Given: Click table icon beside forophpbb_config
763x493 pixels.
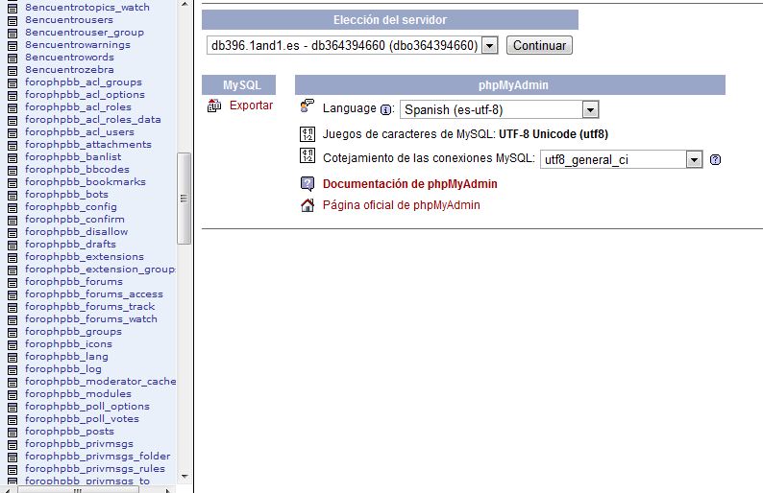Looking at the screenshot, I should point(12,207).
